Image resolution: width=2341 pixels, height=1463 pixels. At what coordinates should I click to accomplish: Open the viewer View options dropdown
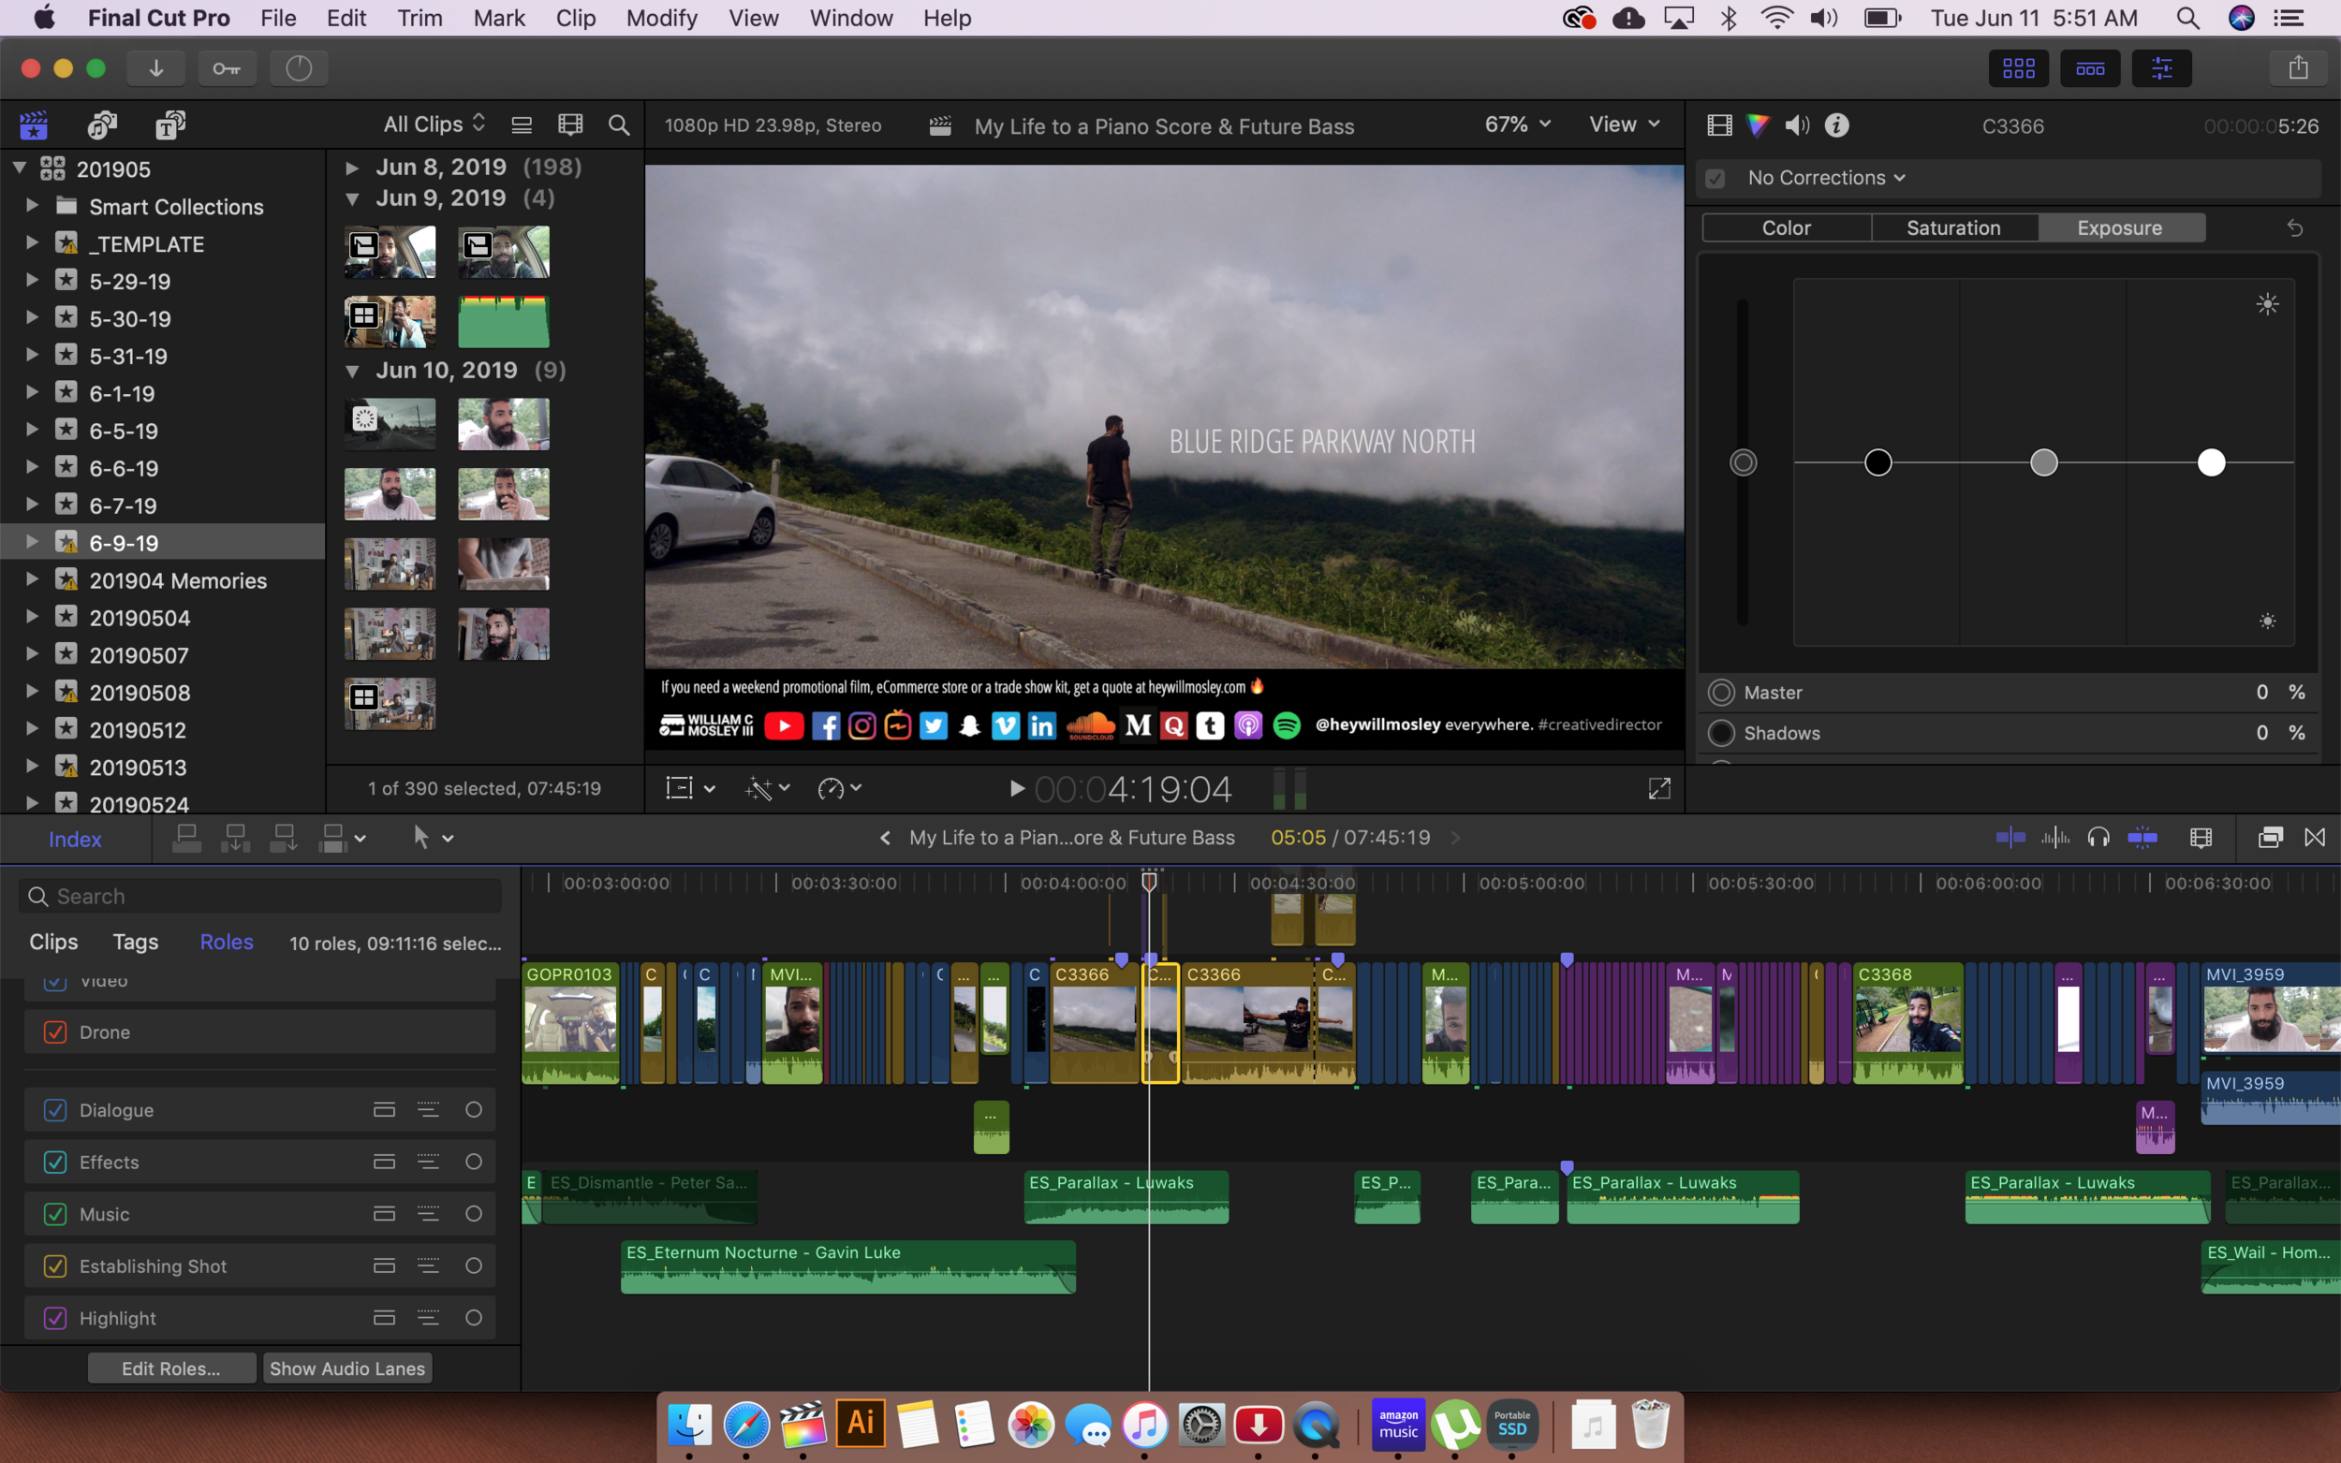pyautogui.click(x=1624, y=124)
